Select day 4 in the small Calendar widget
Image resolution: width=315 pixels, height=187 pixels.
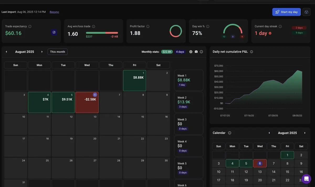click(x=232, y=163)
